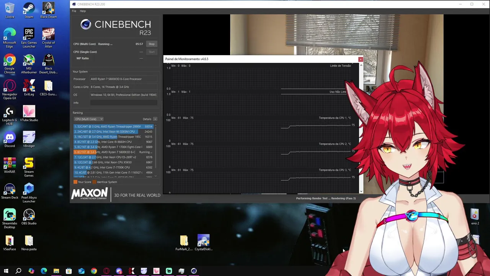Open the Nova pasta folder
Viewport: 490px width, 276px height.
(x=29, y=243)
